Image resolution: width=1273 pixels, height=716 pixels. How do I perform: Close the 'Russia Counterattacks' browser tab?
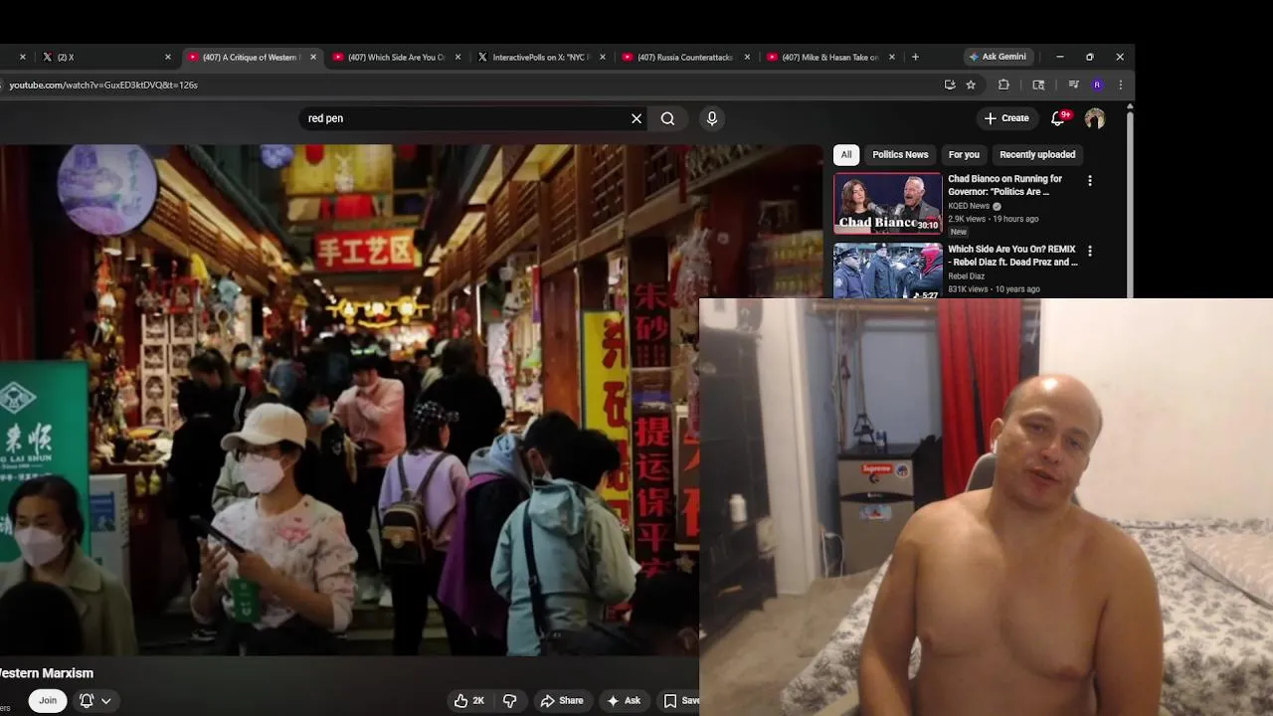747,57
